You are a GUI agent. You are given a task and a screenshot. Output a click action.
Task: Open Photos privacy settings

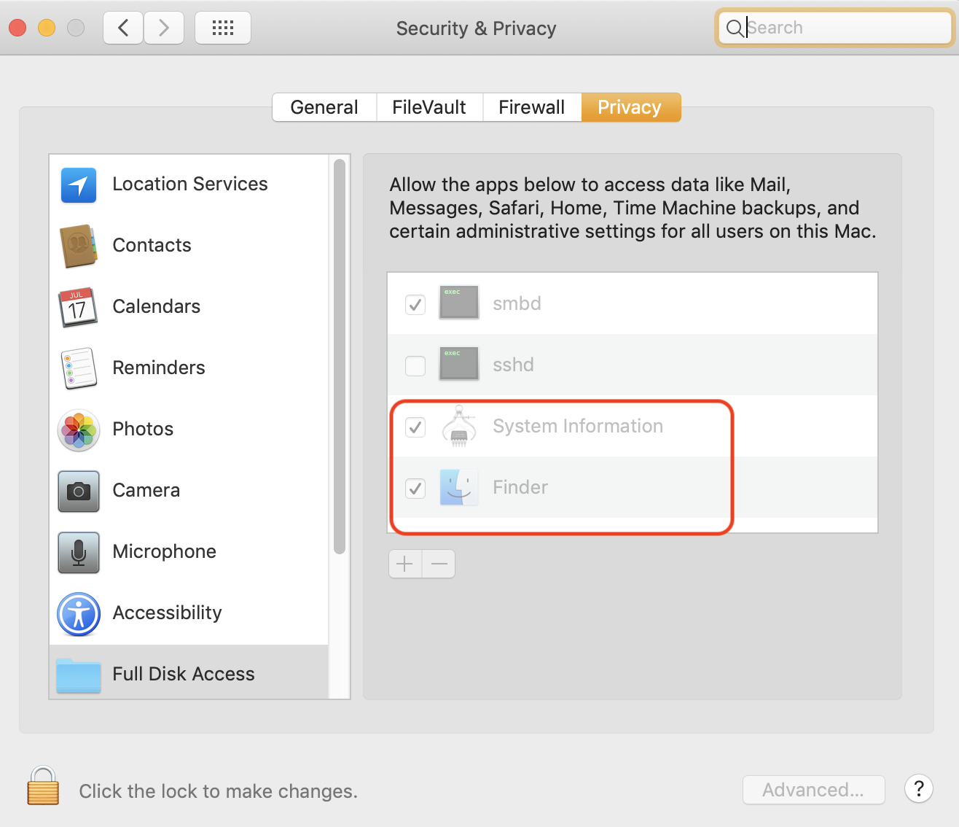(x=78, y=430)
